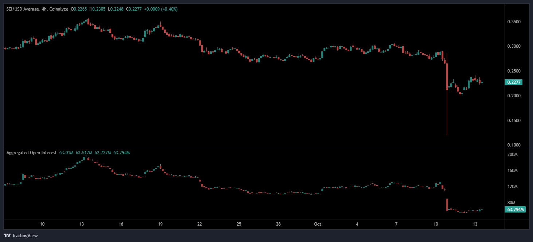
Task: Click the 200M level on open interest scale
Action: (513, 155)
